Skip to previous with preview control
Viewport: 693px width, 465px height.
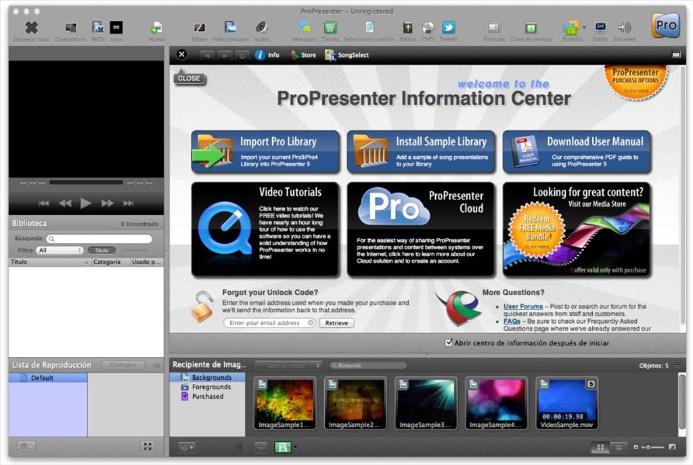43,203
